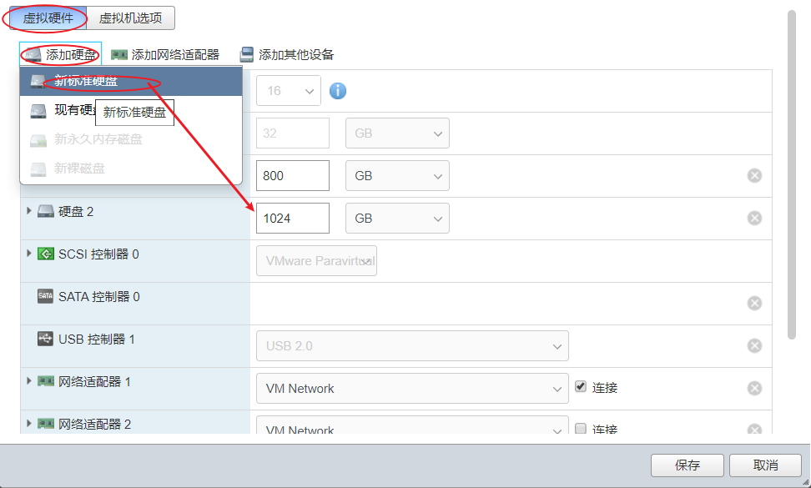
Task: Click the disabled 新永久内存磁盘 menu entry
Action: coord(131,139)
